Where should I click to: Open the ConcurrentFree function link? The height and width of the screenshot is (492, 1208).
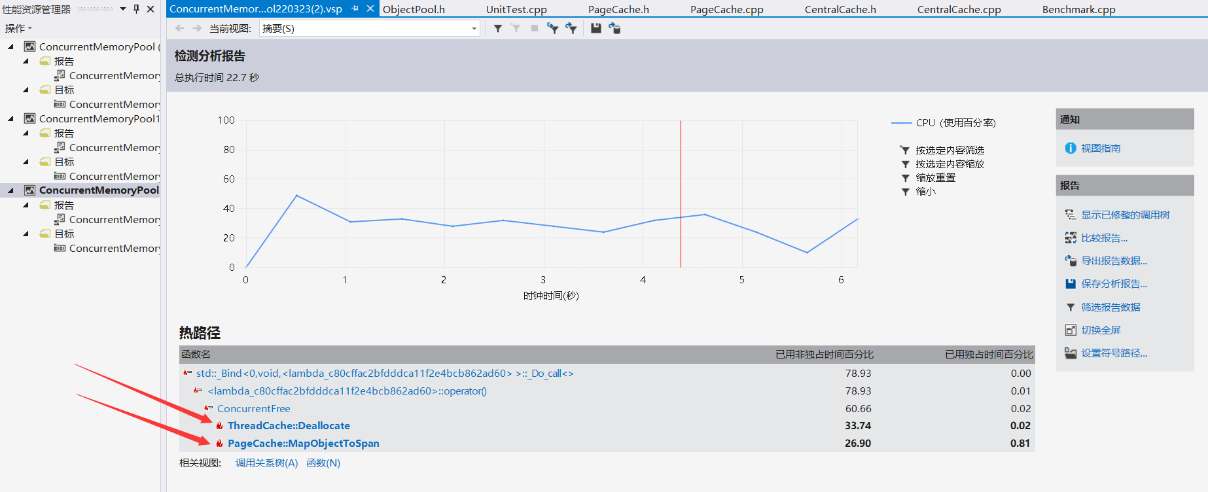pos(253,409)
